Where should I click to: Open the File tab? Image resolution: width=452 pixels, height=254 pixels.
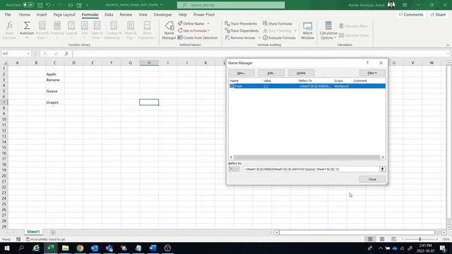pos(8,14)
